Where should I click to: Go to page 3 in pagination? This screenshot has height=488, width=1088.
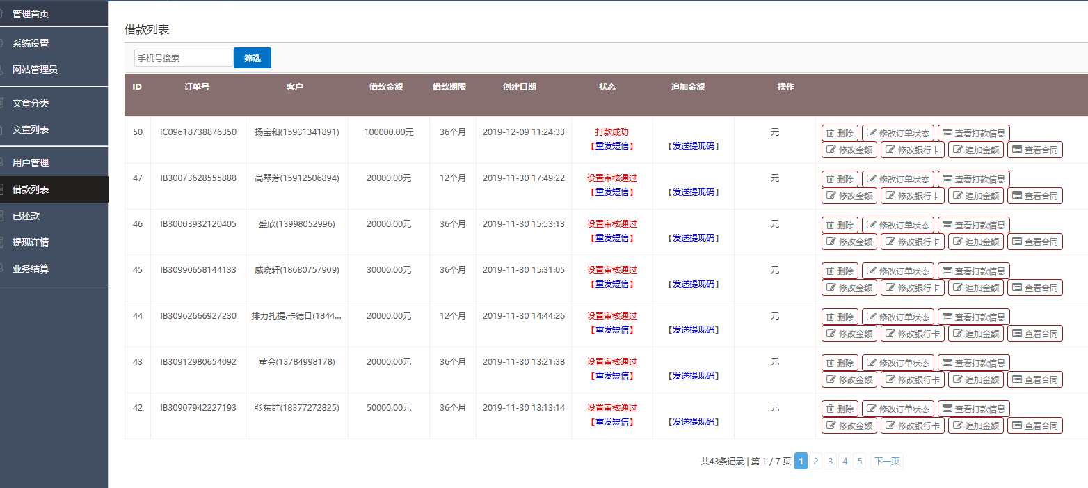point(830,461)
